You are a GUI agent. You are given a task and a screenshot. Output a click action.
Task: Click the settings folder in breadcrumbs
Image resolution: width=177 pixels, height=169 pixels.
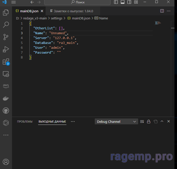pos(56,18)
